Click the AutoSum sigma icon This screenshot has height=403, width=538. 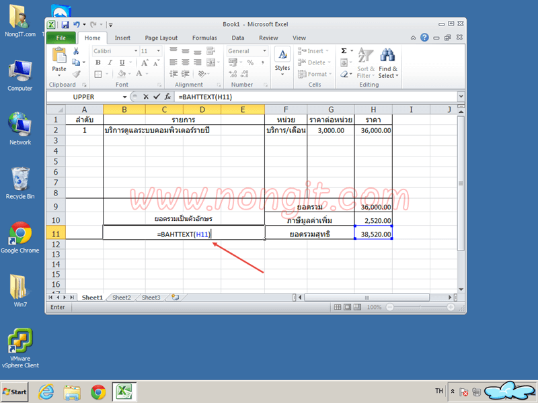[x=344, y=51]
